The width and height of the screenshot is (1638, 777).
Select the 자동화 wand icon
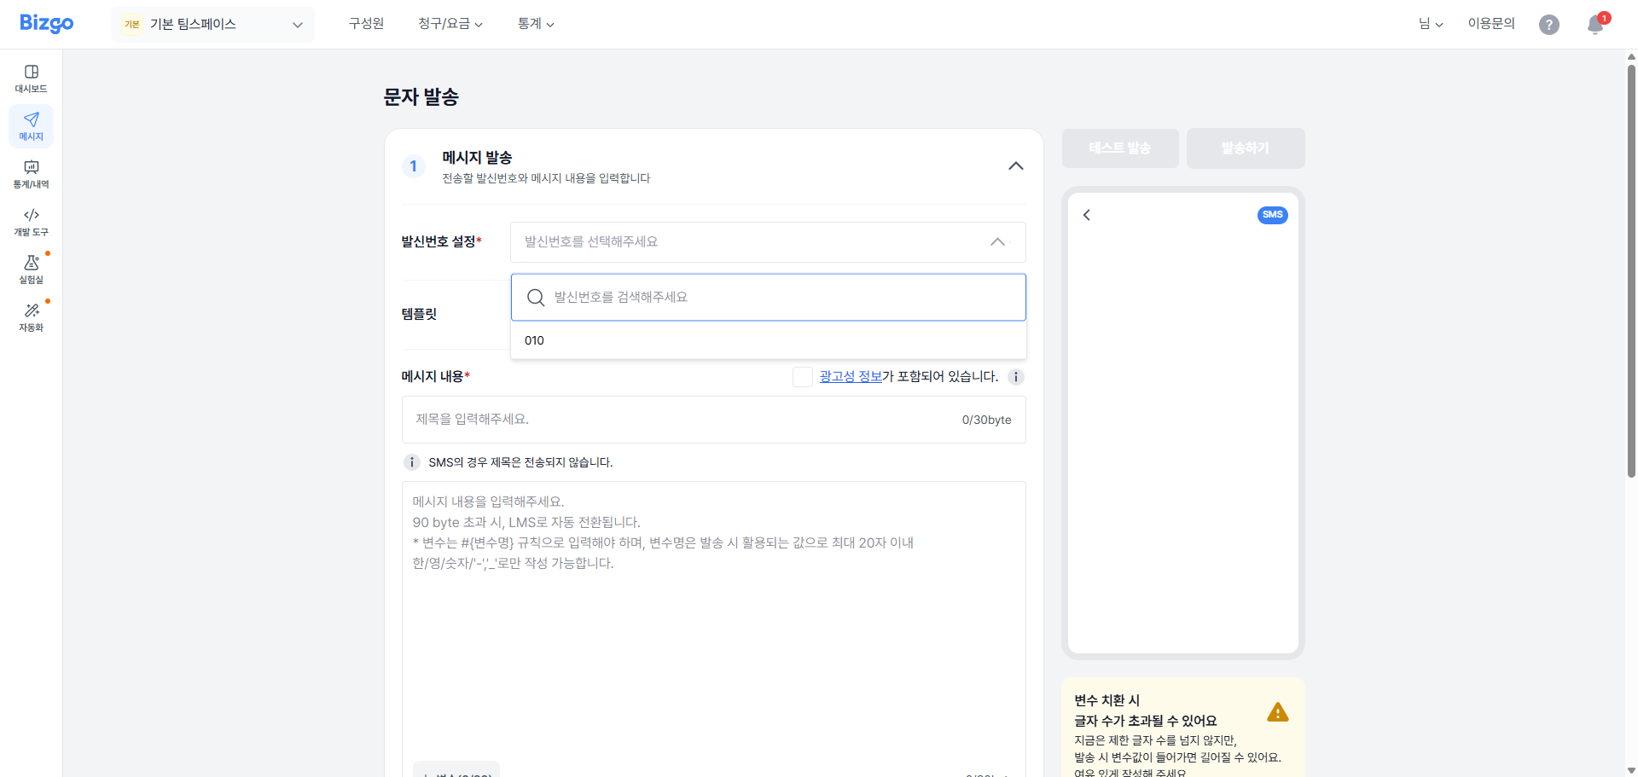[x=31, y=316]
